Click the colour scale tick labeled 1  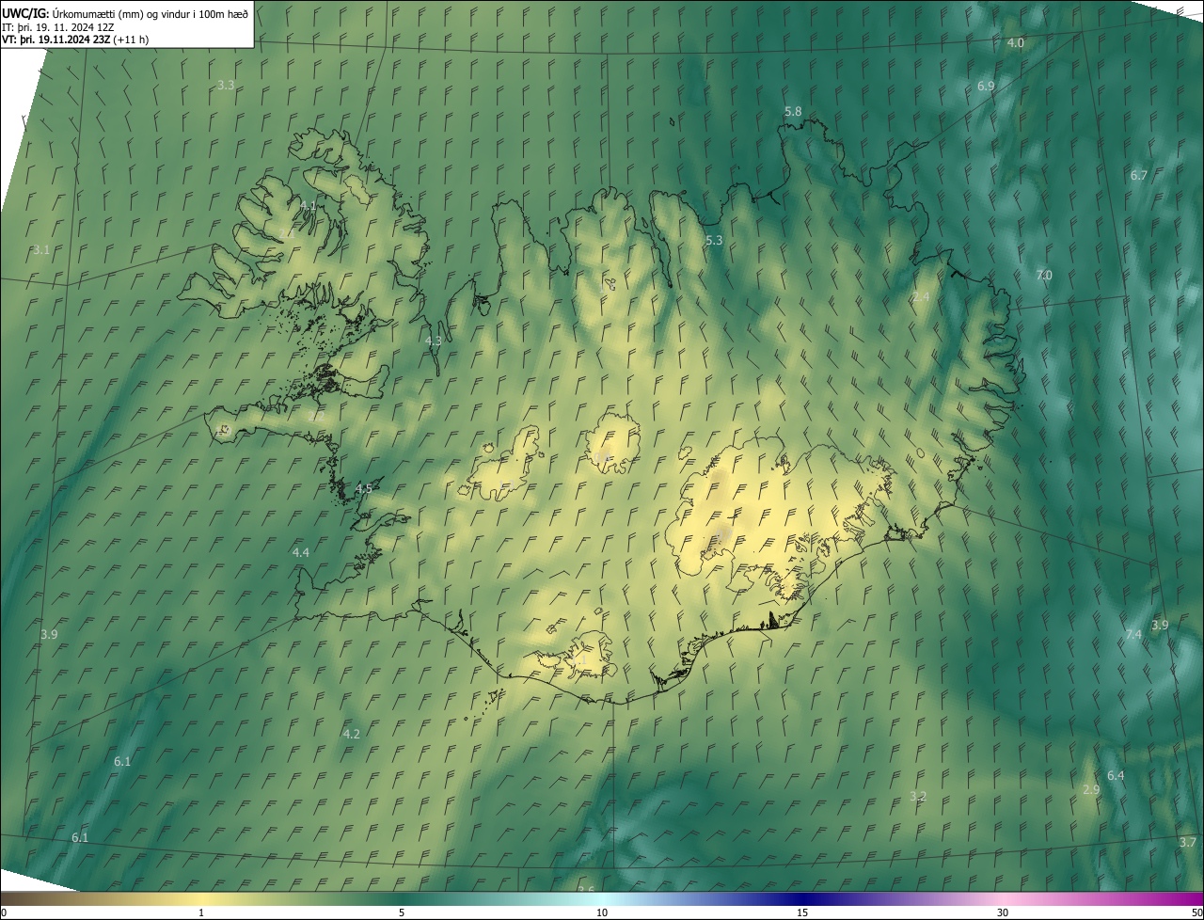tap(201, 913)
